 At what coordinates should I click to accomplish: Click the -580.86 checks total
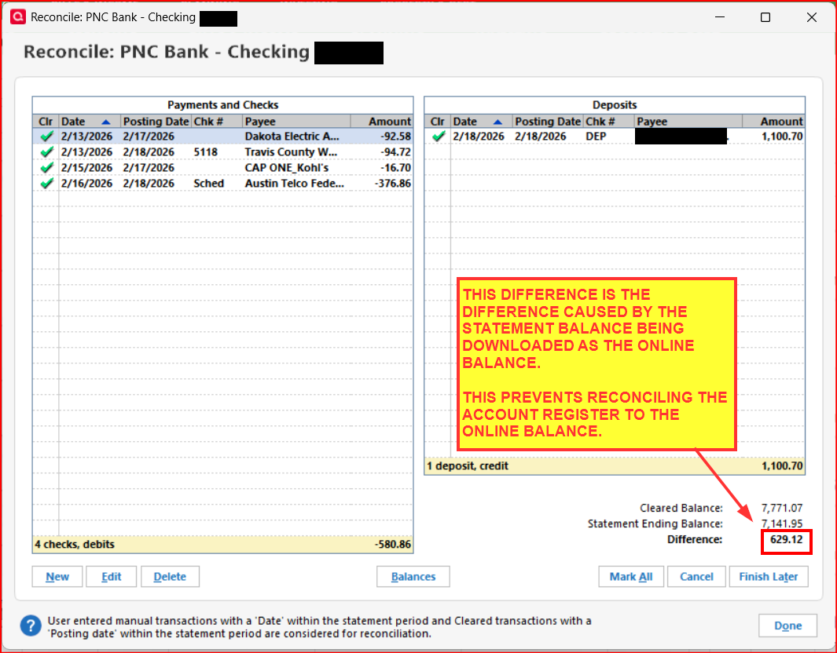(393, 544)
